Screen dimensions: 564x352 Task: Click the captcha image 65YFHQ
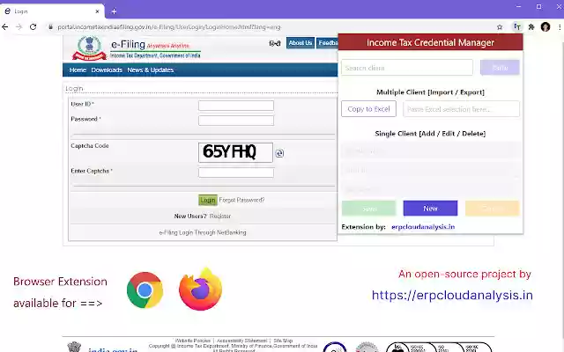coord(235,152)
